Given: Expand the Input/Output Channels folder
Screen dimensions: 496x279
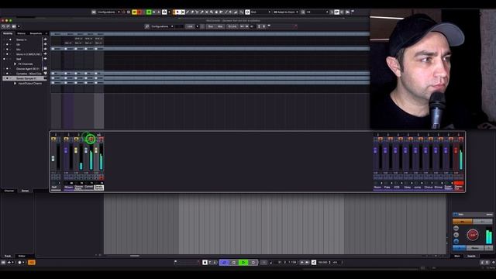Looking at the screenshot, I should coord(15,83).
